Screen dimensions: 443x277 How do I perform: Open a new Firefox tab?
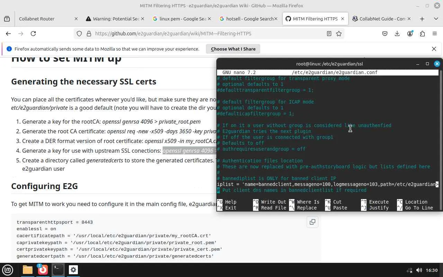click(x=422, y=19)
